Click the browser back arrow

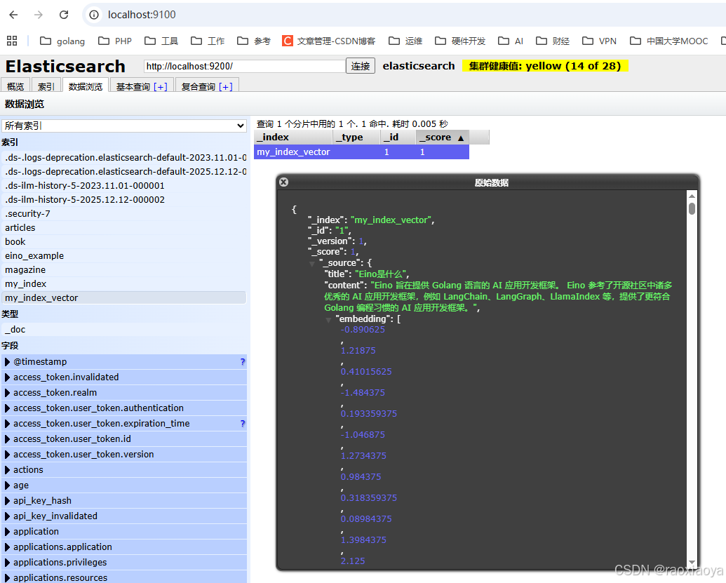pyautogui.click(x=13, y=15)
